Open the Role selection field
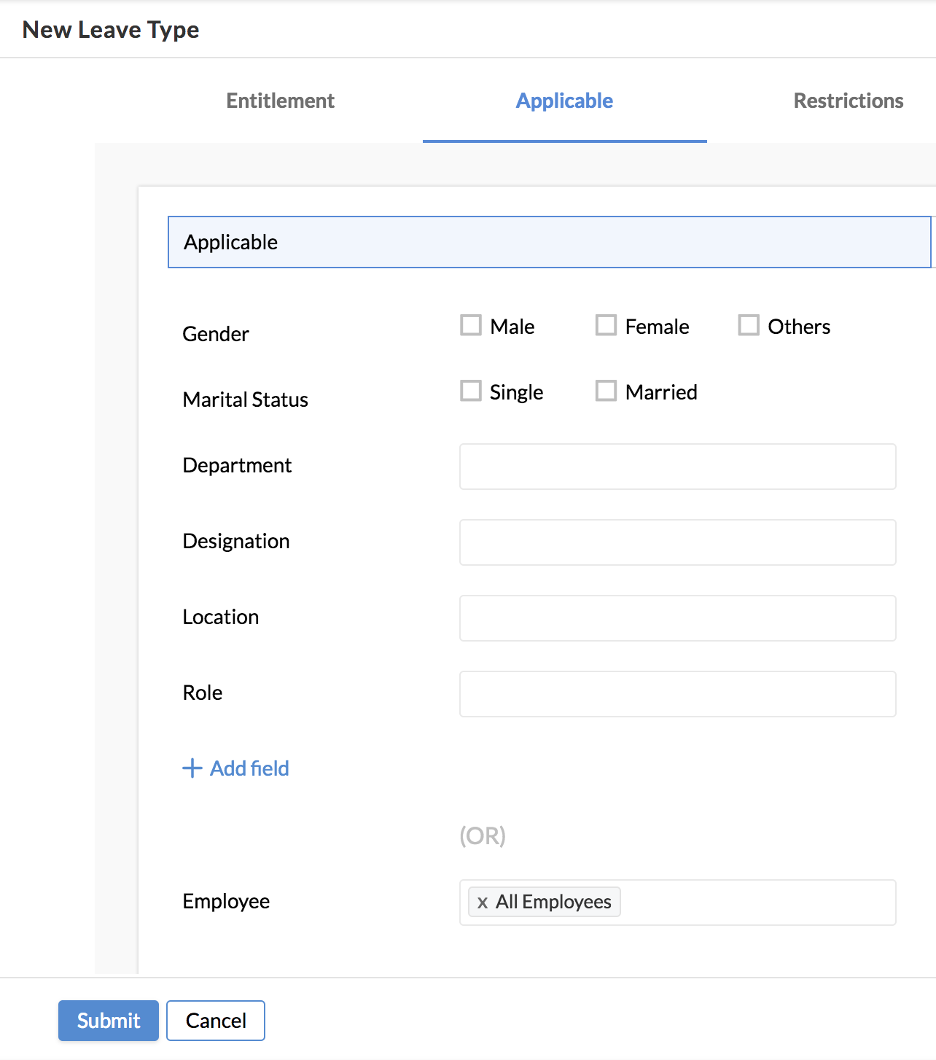Image resolution: width=936 pixels, height=1060 pixels. pos(677,694)
